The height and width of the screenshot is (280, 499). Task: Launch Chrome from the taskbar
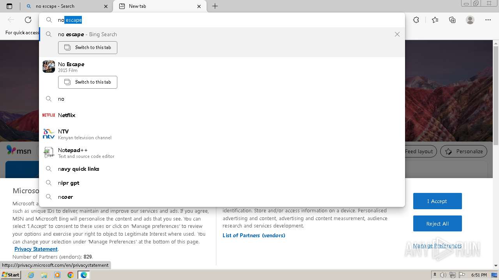[x=70, y=275]
